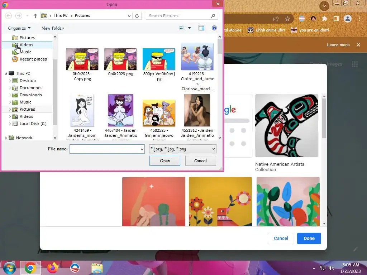Viewport: 367px width, 275px height.
Task: Refresh the Pictures folder listing
Action: [137, 16]
